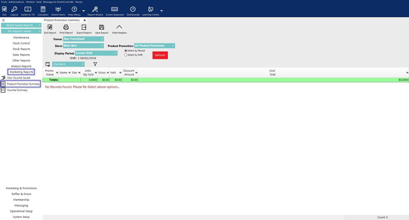Click the Export Report icon
This screenshot has width=409, height=220.
(x=84, y=28)
